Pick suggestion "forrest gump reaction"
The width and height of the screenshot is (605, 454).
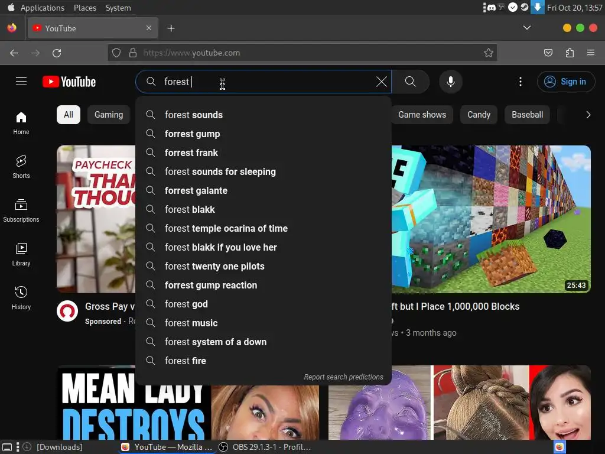[x=263, y=285]
